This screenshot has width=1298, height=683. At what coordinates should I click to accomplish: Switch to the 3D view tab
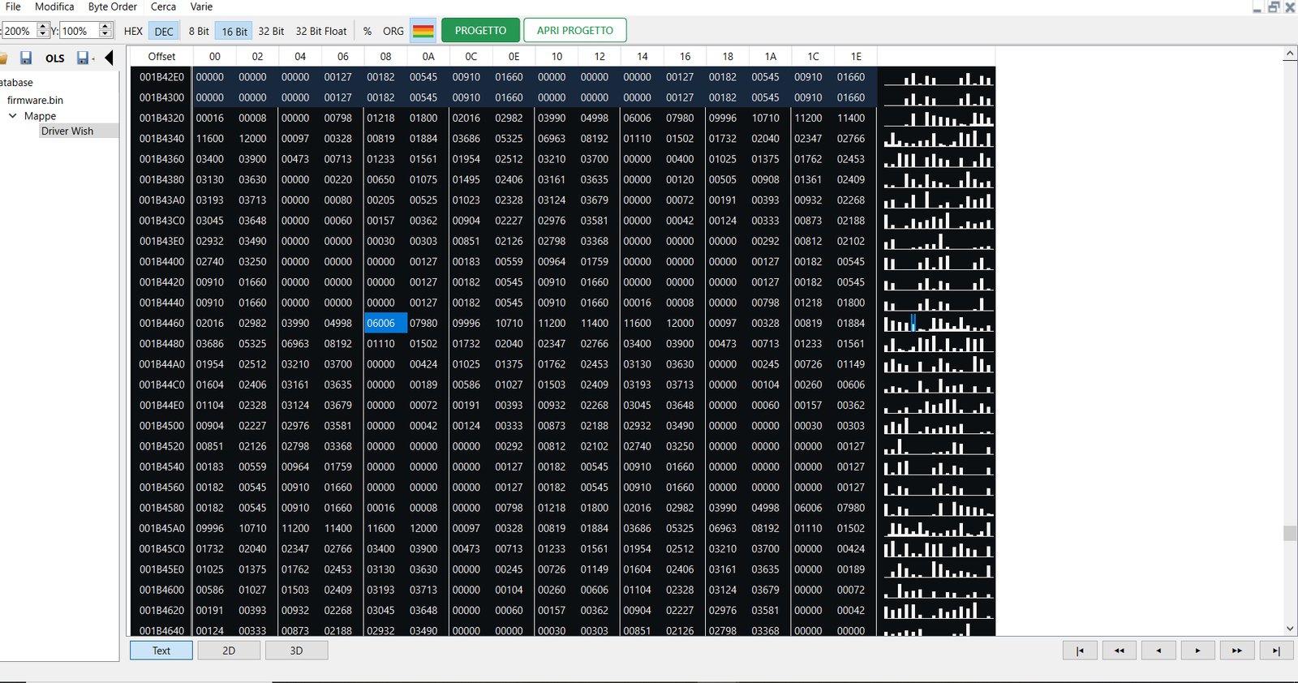[296, 651]
